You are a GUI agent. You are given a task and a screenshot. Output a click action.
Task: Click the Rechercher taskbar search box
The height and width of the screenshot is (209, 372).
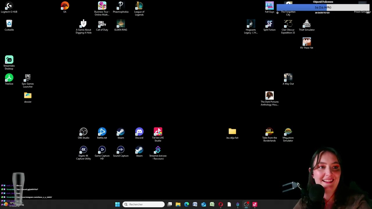[144, 204]
